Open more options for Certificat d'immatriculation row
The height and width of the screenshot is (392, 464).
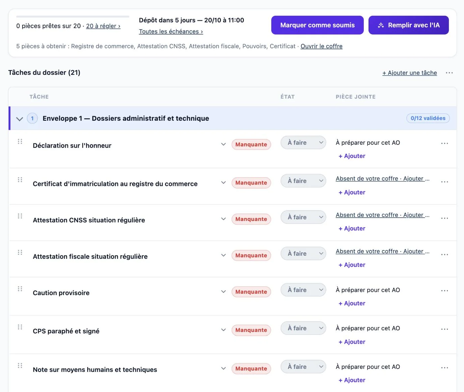pos(445,182)
